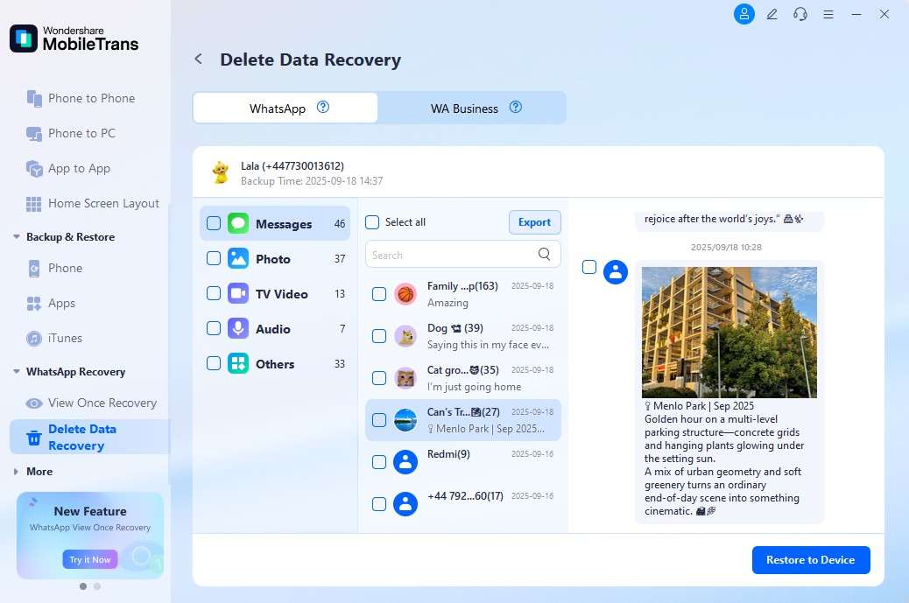Viewport: 909px width, 603px height.
Task: Click the headset support icon
Action: click(800, 14)
